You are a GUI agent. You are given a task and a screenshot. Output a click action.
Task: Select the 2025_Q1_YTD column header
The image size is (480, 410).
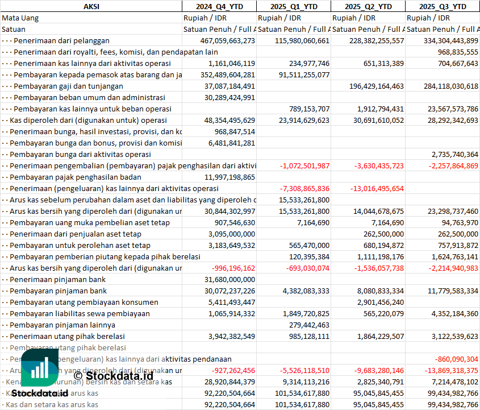[293, 6]
